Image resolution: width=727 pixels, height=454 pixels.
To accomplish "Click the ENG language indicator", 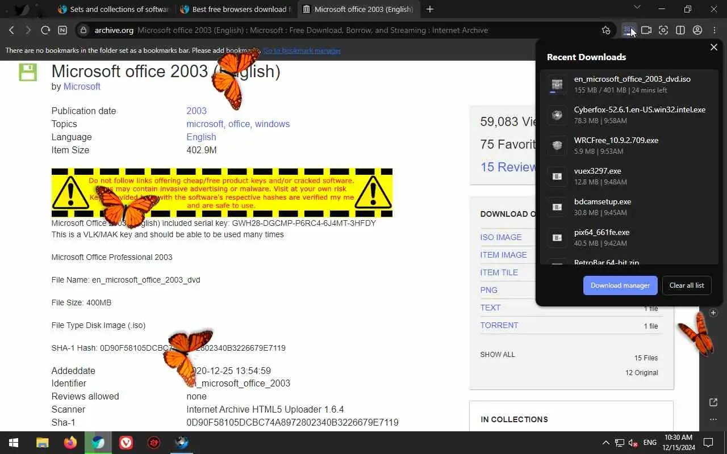I will [x=650, y=443].
